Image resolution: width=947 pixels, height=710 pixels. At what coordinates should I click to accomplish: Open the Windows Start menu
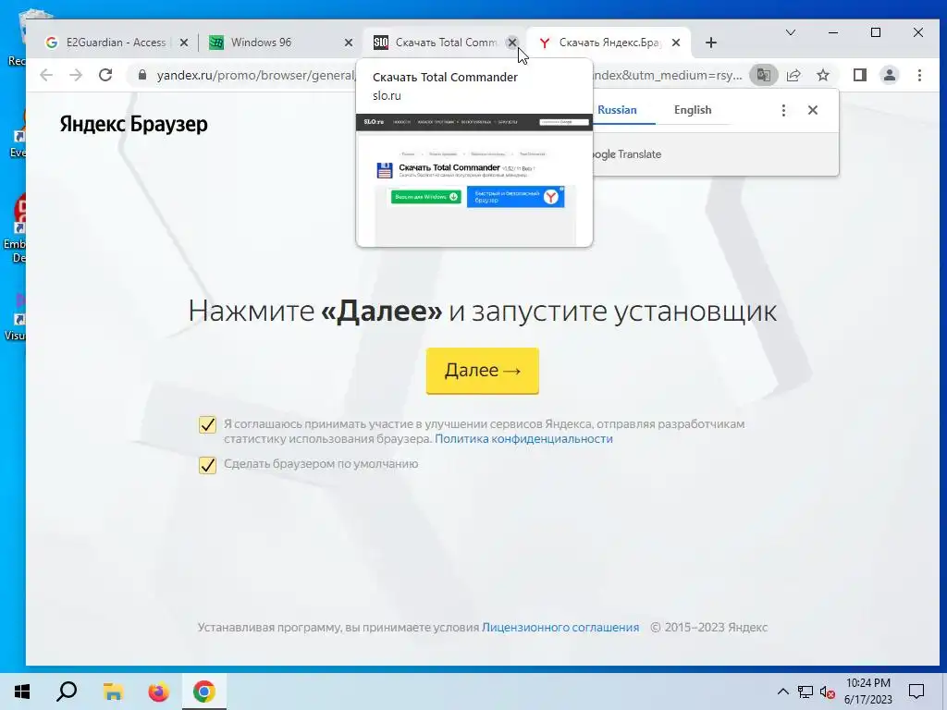click(x=22, y=692)
